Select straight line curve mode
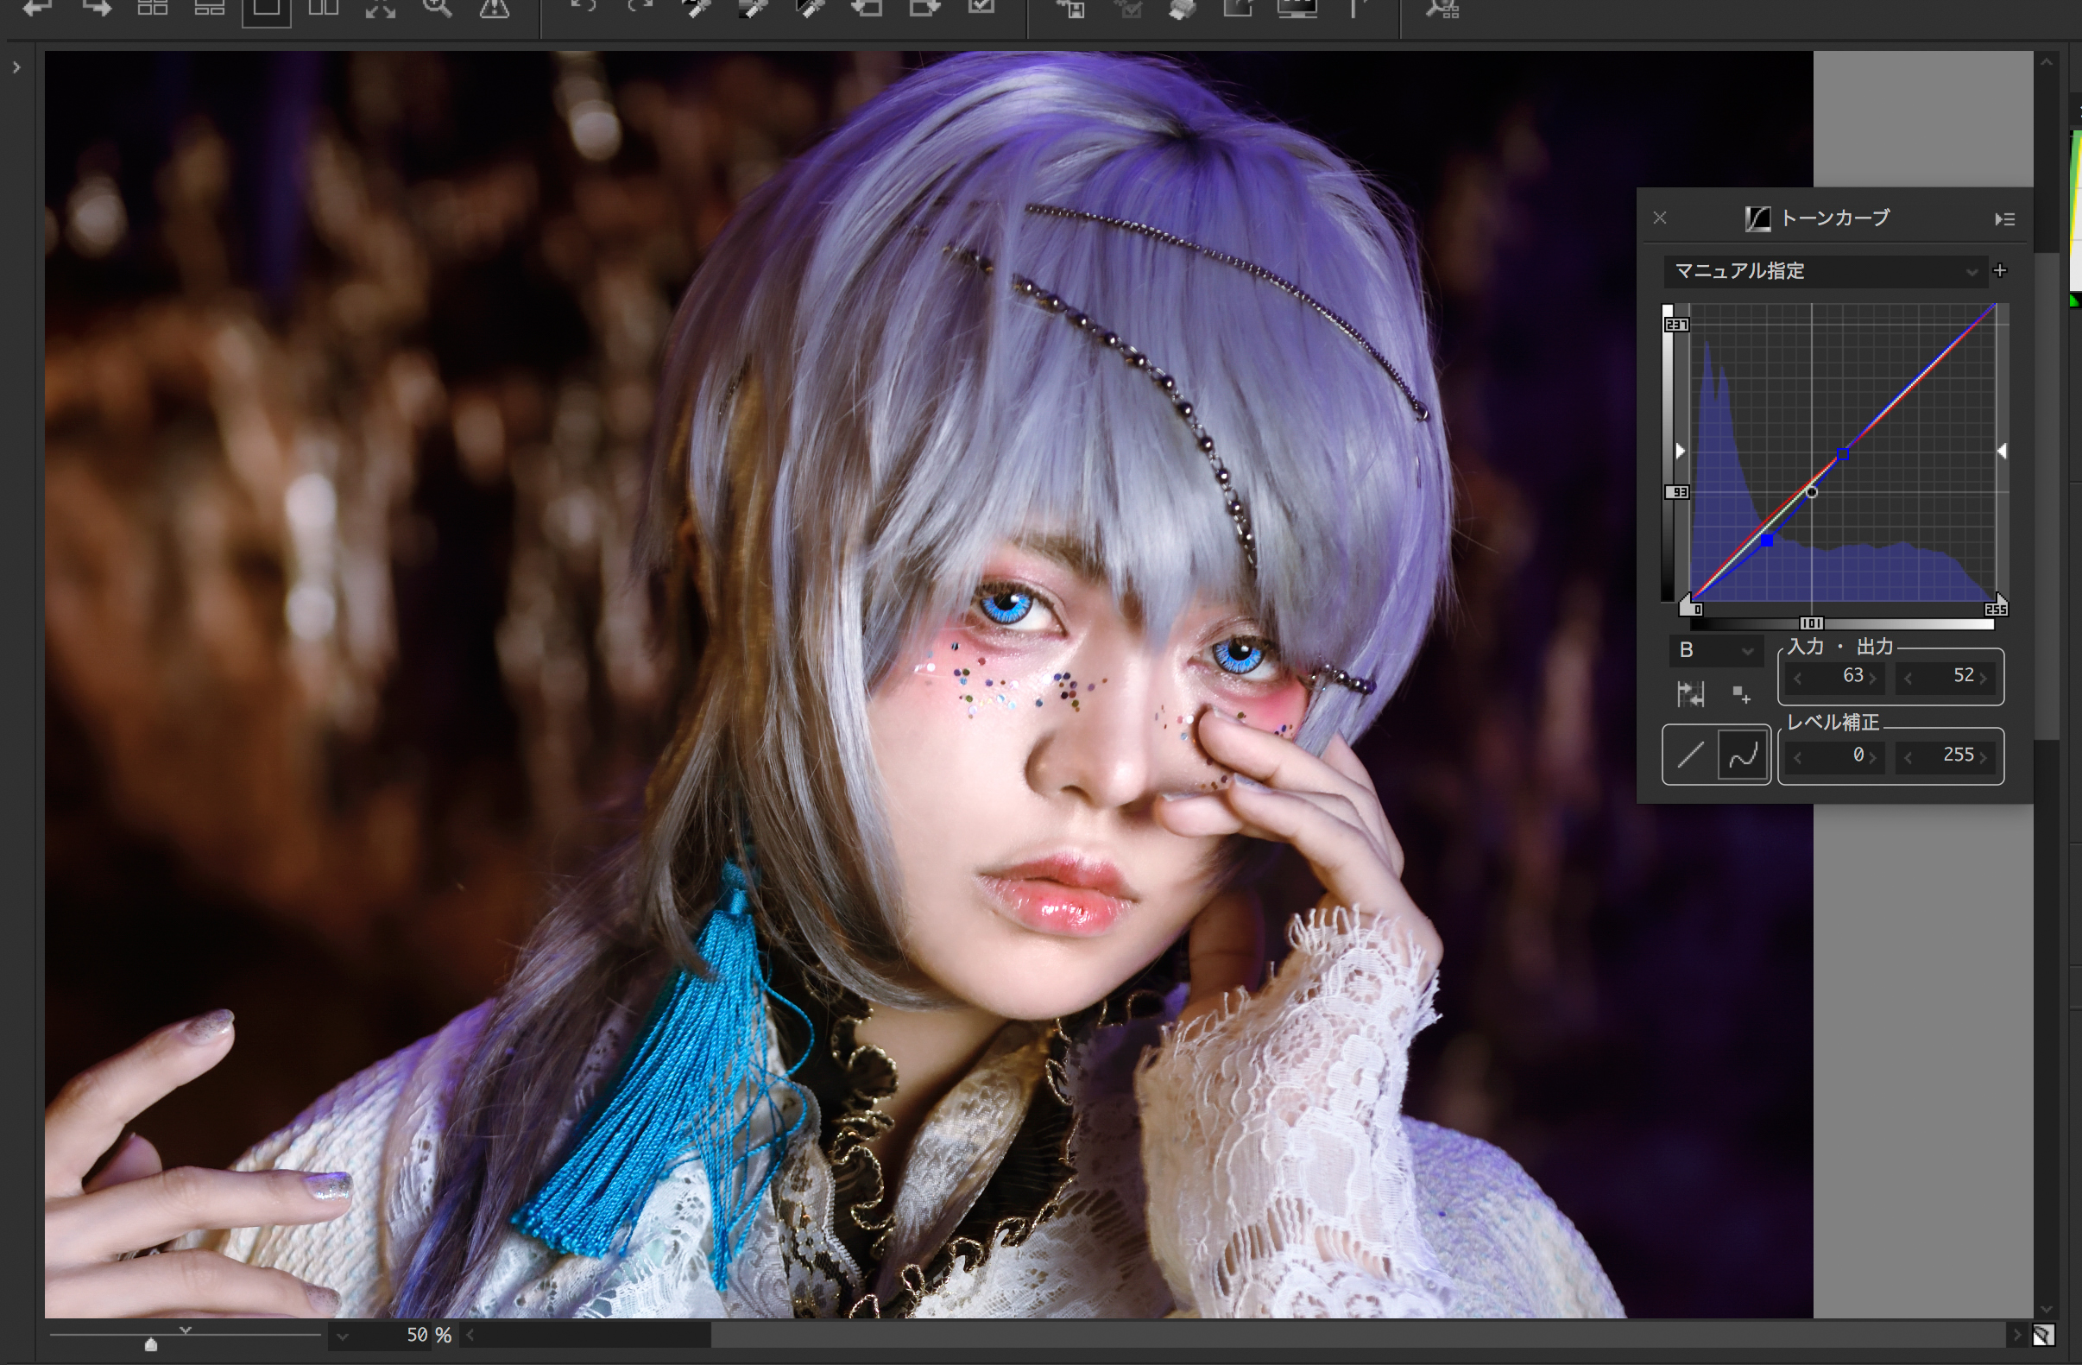Screen dimensions: 2082x1365 [1690, 755]
